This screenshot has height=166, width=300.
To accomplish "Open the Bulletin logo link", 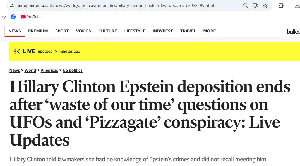I will coord(293,32).
